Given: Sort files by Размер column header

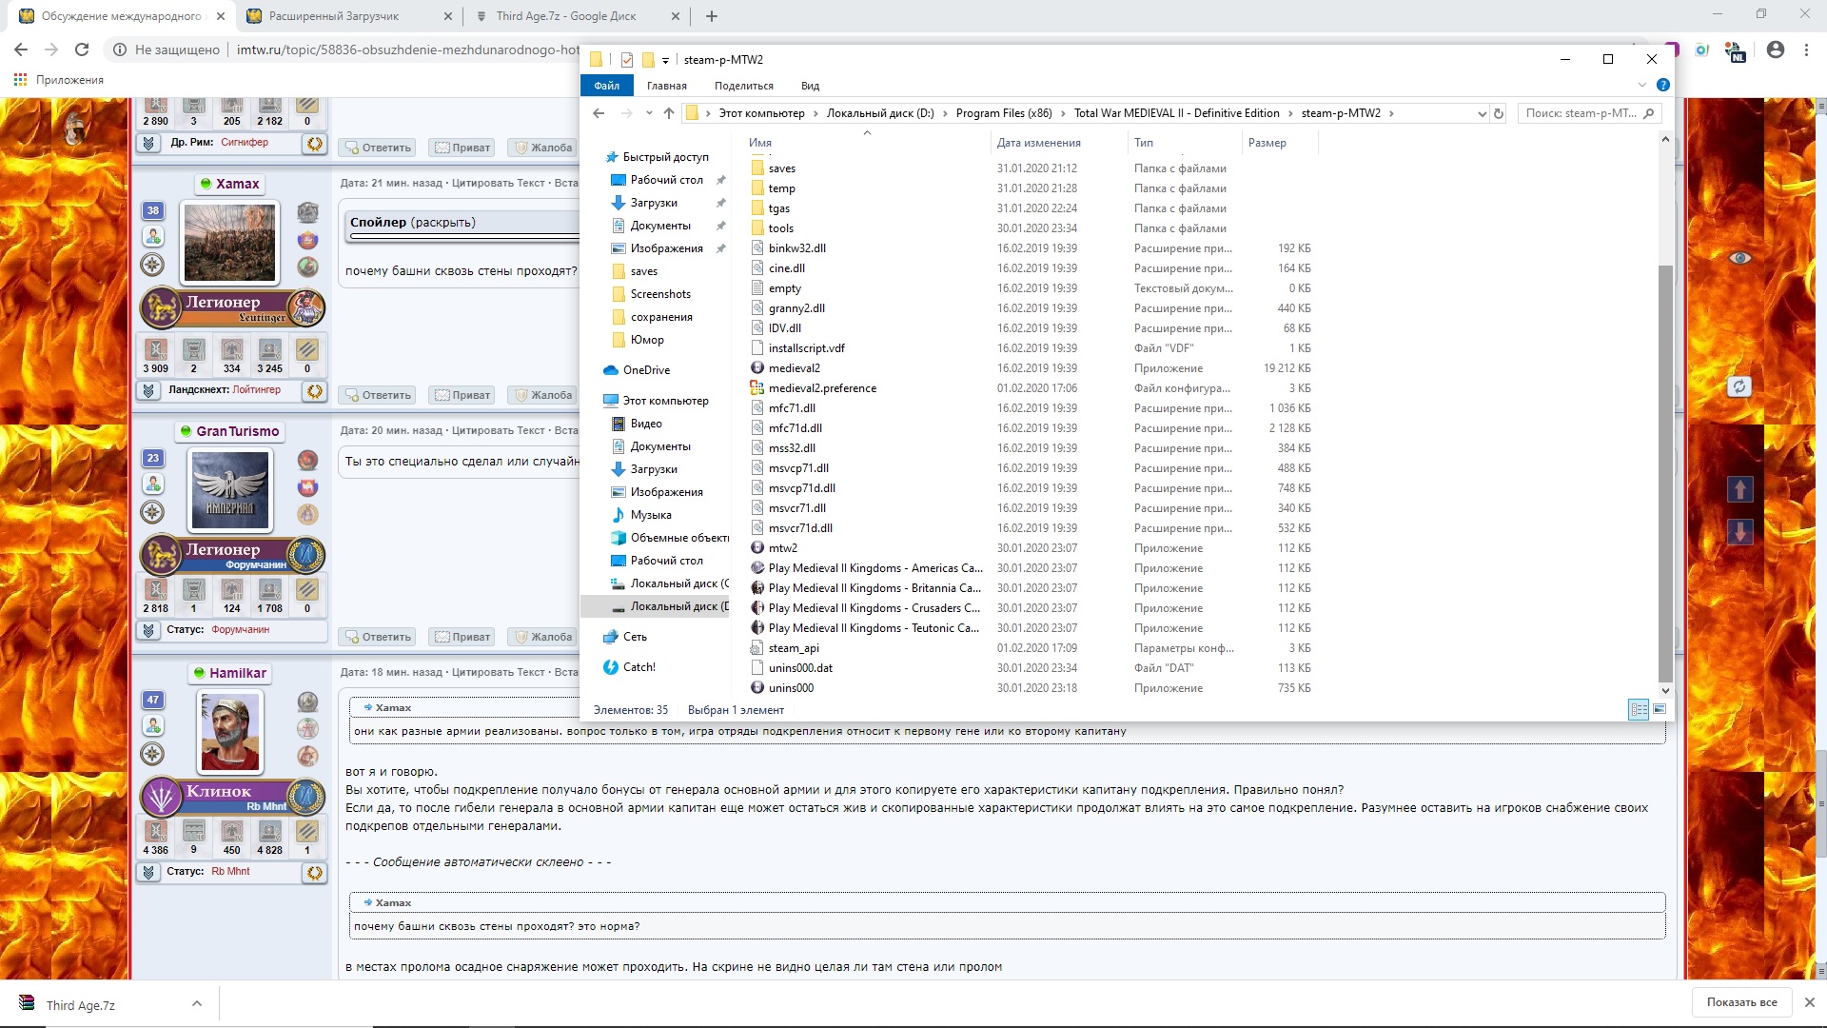Looking at the screenshot, I should [x=1267, y=143].
